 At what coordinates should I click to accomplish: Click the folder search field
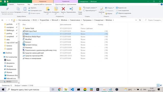point(153,20)
